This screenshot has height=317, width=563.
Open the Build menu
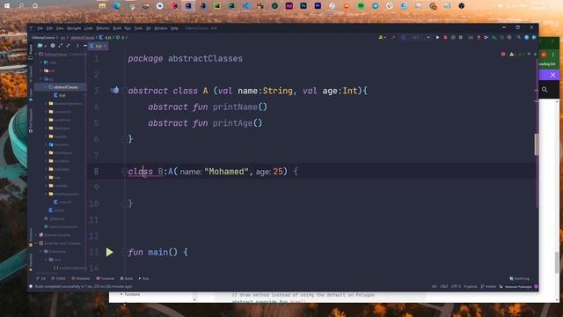[x=117, y=28]
